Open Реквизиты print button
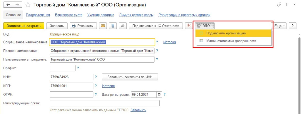 (x=83, y=26)
